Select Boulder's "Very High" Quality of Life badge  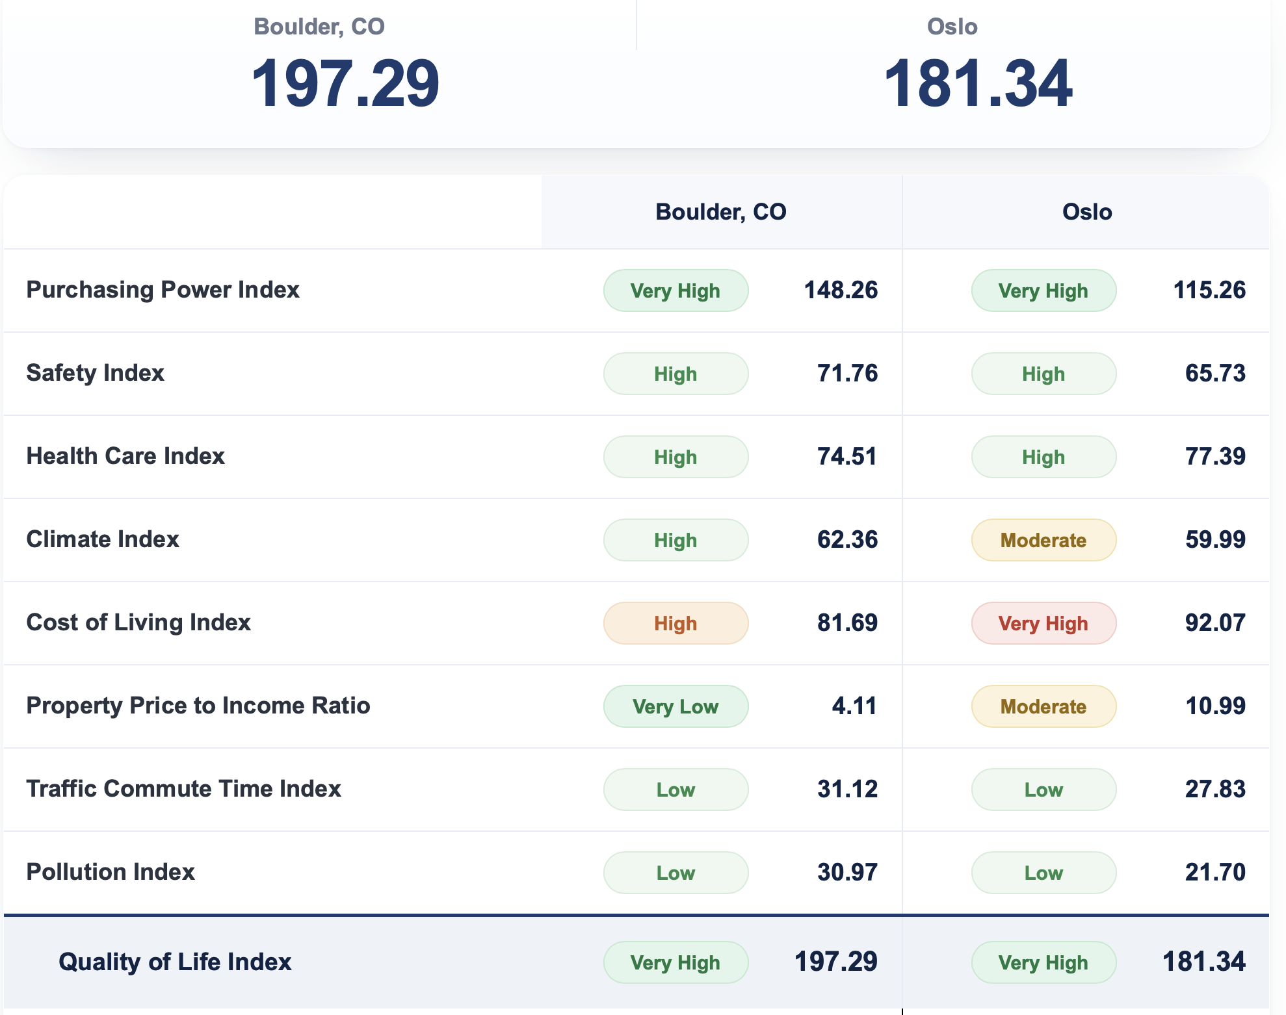(676, 962)
